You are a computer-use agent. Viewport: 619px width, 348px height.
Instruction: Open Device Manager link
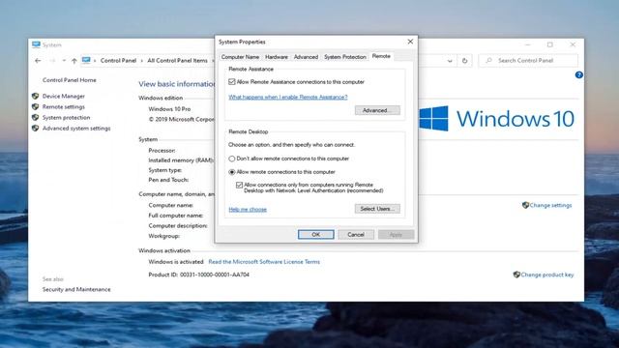pos(64,96)
